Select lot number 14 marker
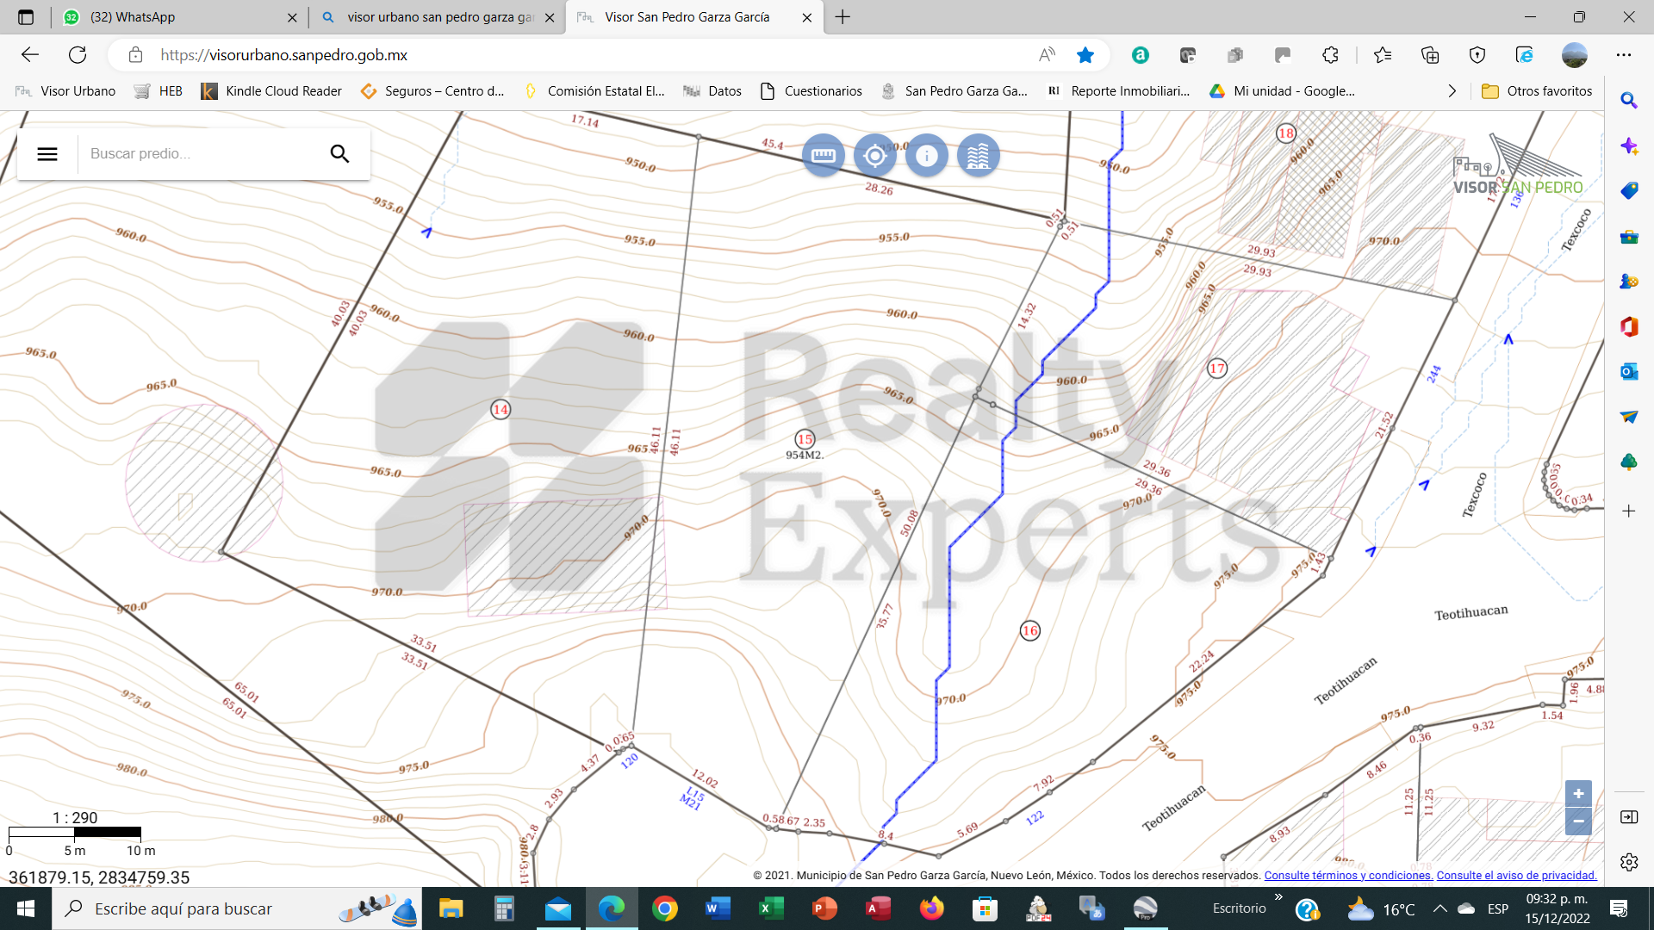 pyautogui.click(x=501, y=409)
